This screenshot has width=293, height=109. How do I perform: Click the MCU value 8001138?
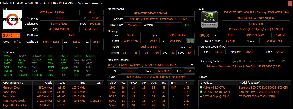[x=95, y=24]
